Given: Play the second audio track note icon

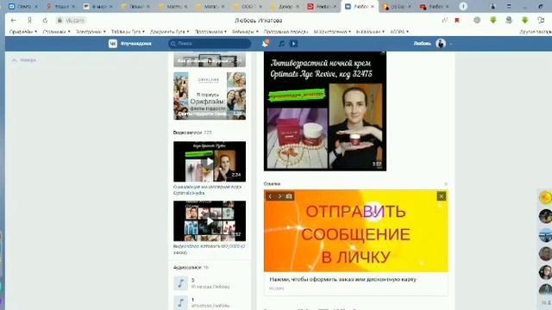Looking at the screenshot, I should click(180, 303).
